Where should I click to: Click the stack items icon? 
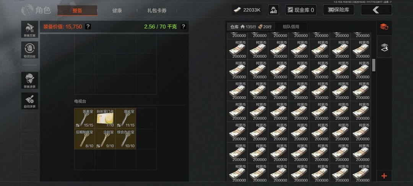pyautogui.click(x=384, y=47)
